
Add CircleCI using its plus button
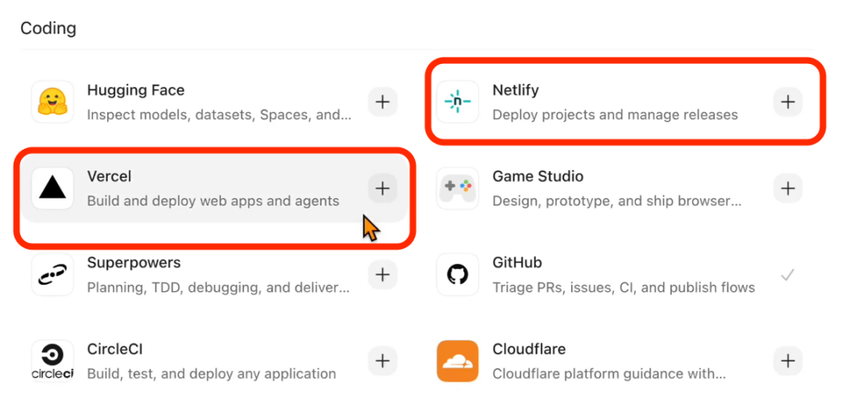pyautogui.click(x=382, y=361)
